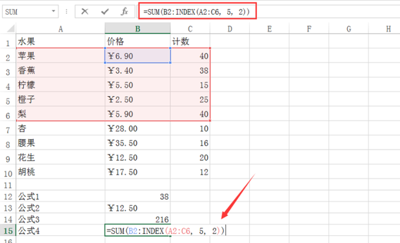The width and height of the screenshot is (400, 243).
Task: Click cell B2 containing ¥6.90
Action: [137, 55]
